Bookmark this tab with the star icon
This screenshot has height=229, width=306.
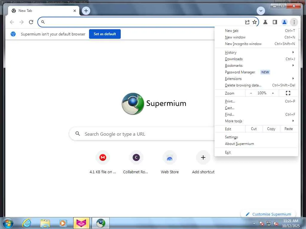click(x=255, y=22)
